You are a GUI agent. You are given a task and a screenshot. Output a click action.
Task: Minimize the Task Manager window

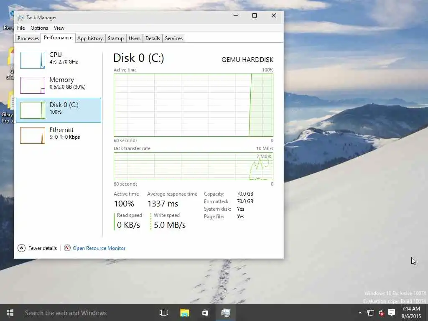point(236,16)
